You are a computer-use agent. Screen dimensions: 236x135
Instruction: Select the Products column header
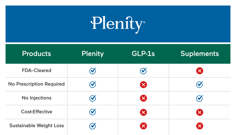[x=37, y=54]
